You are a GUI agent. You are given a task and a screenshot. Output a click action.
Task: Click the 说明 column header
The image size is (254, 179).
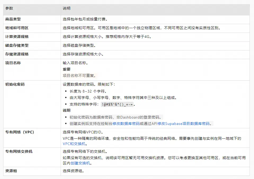pos(155,10)
